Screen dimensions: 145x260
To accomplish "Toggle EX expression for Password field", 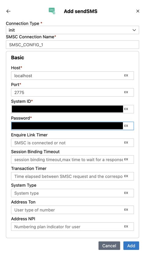I will click(x=126, y=126).
